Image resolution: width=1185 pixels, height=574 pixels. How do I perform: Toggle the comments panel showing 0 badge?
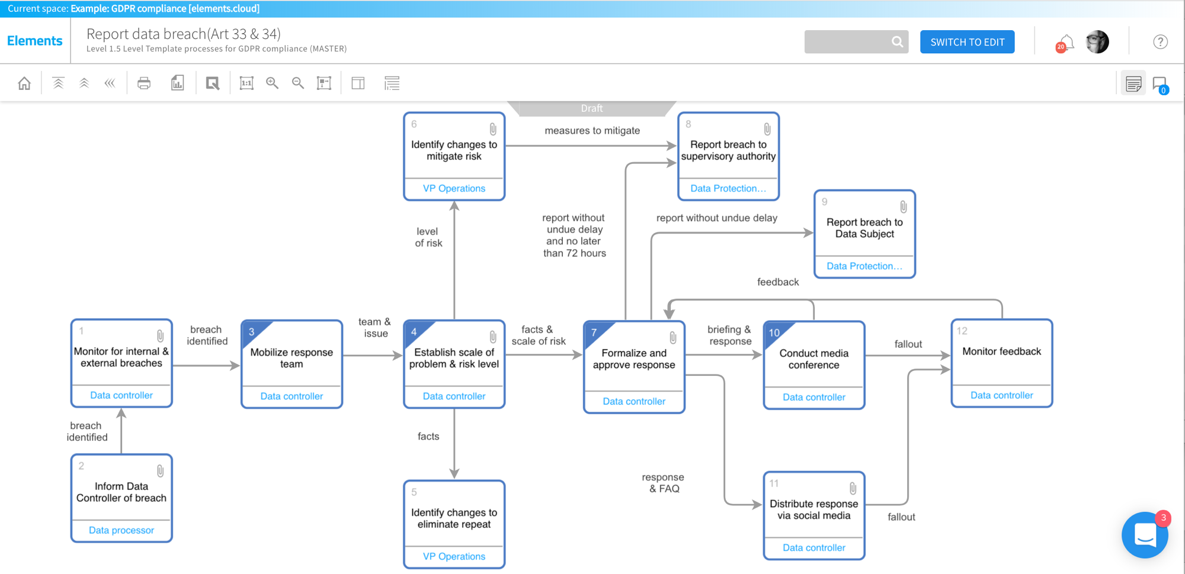[1160, 84]
